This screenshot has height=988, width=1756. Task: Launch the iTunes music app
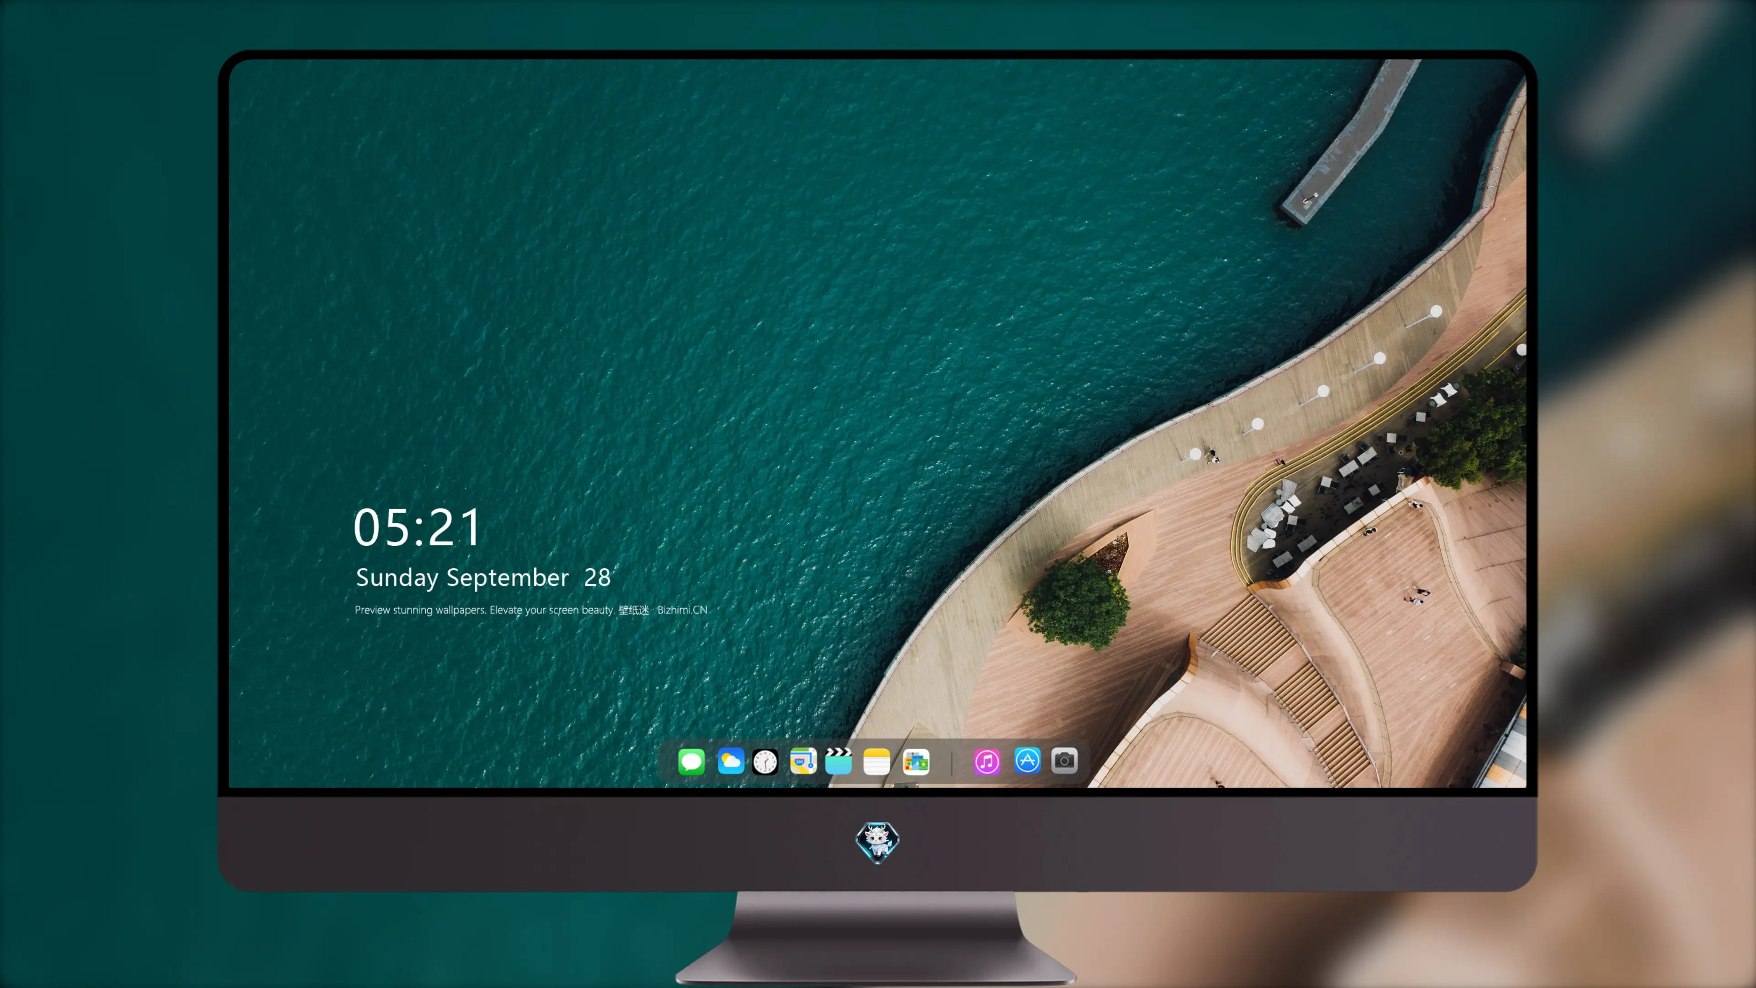pos(987,762)
